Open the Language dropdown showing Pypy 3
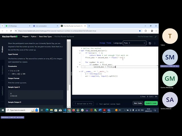 (x=135, y=43)
